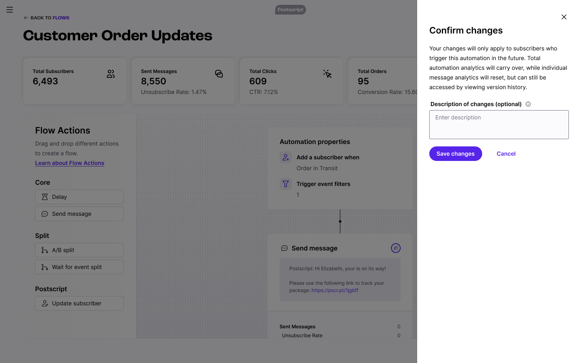581x363 pixels.
Task: Open the pscr.pt tracking link in message
Action: pos(335,290)
